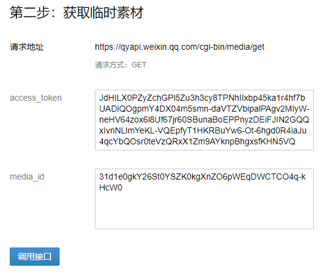Click the 第二步 heading text
The width and height of the screenshot is (329, 276).
point(29,13)
